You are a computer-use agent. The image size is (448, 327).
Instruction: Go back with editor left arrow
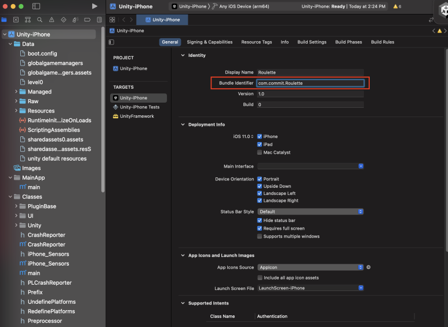(123, 20)
